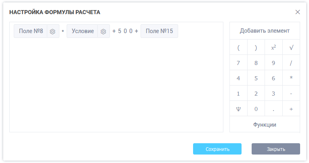Close the formula settings dialog
The height and width of the screenshot is (163, 309).
(x=298, y=12)
